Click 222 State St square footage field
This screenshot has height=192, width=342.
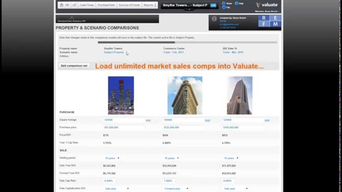point(243,120)
